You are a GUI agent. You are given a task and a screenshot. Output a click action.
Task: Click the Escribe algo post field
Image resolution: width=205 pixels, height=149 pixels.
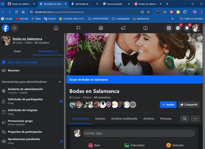(x=139, y=133)
